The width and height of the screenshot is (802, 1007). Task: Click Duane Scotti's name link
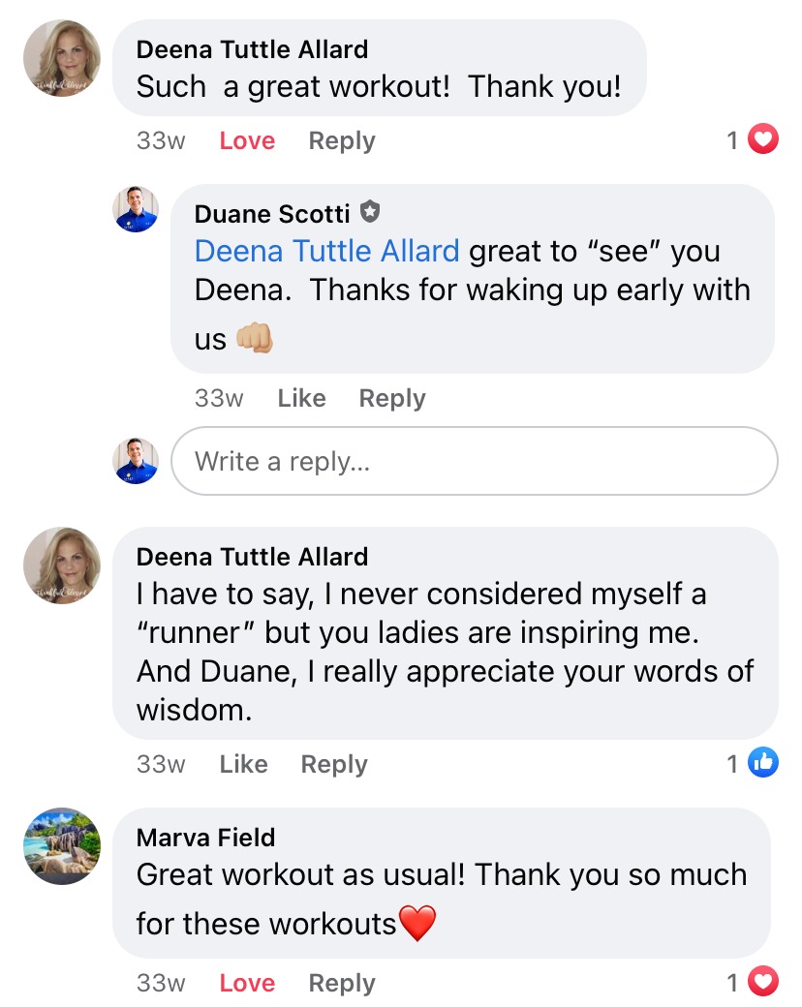pyautogui.click(x=272, y=212)
